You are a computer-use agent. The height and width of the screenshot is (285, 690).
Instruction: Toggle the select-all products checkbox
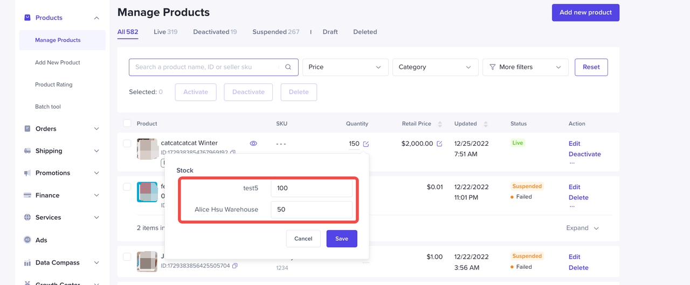click(127, 124)
